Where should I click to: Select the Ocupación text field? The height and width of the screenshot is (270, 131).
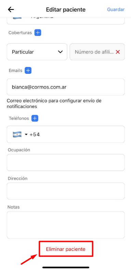coord(66,162)
